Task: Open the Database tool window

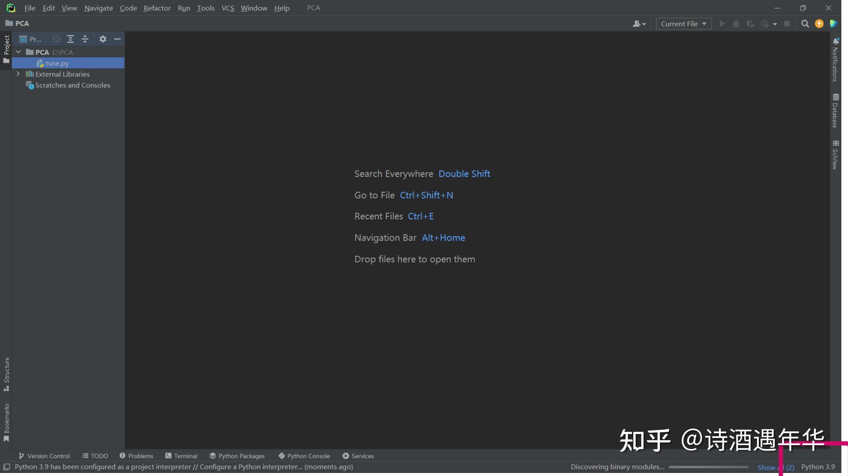Action: 836,110
